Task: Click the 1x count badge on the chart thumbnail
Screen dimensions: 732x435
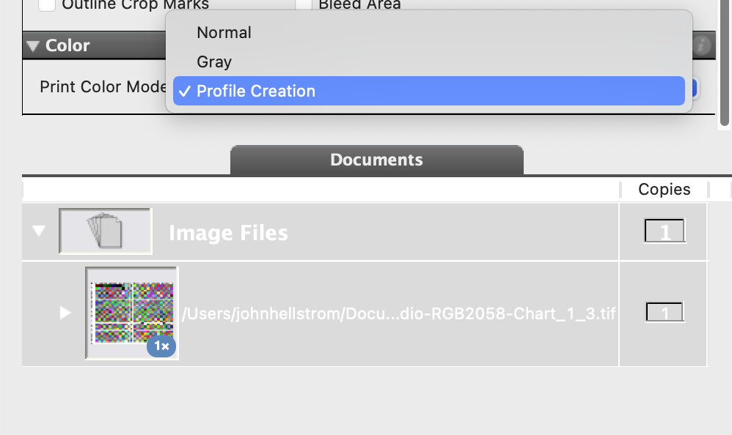Action: (x=161, y=346)
